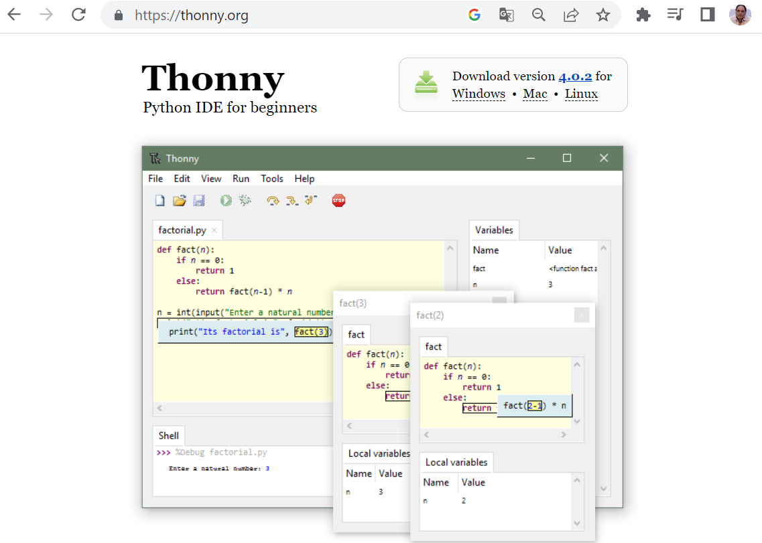Click the Step over debug icon
This screenshot has height=543, width=762.
(273, 201)
